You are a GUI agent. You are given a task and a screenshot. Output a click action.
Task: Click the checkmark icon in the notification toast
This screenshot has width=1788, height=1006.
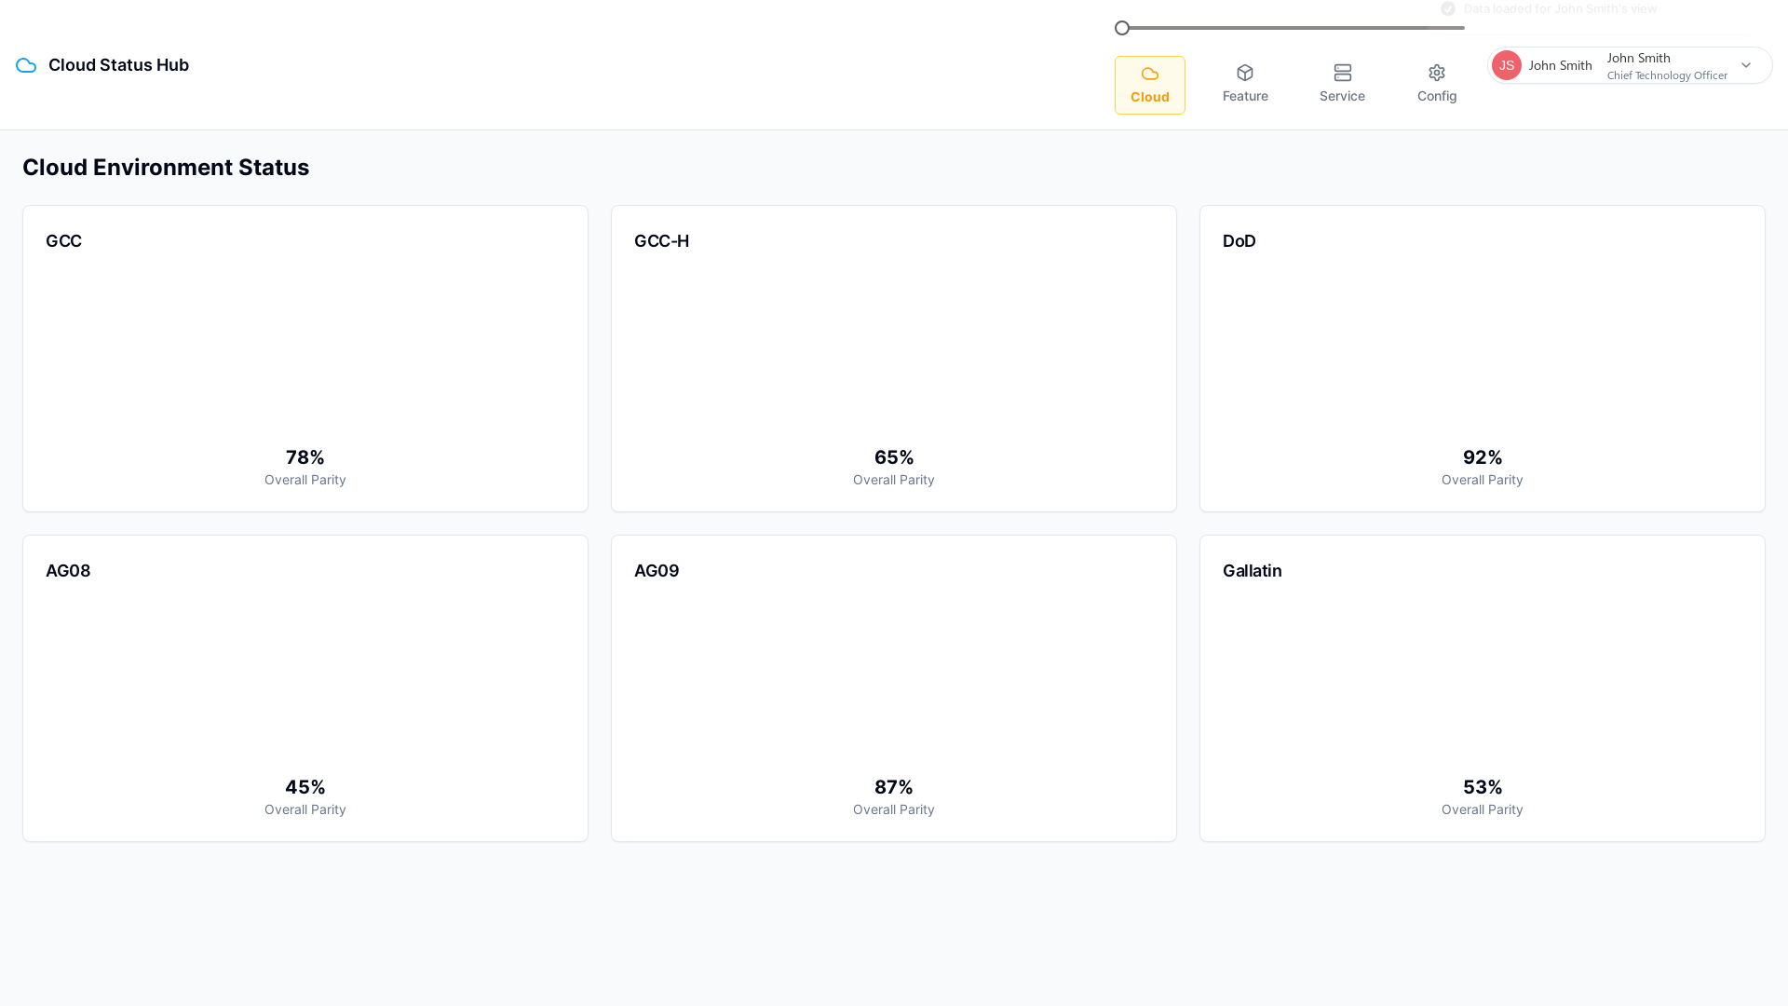tap(1448, 8)
